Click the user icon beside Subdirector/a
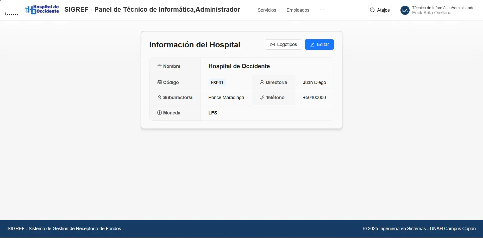Viewport: 483px width, 238px height. [159, 98]
